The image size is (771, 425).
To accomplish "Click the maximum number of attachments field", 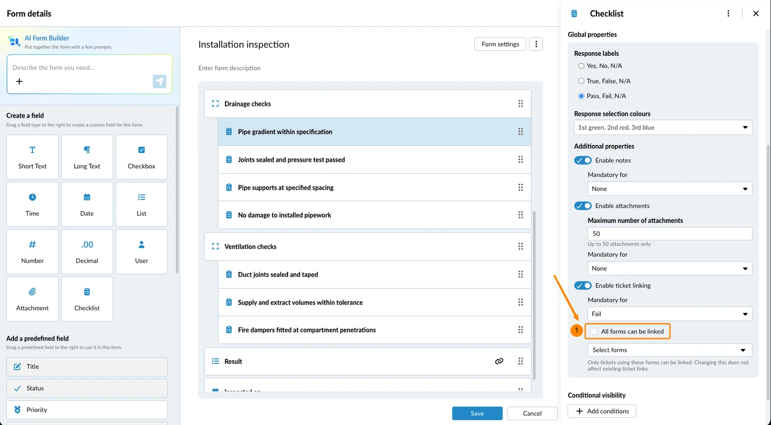I will (x=670, y=233).
